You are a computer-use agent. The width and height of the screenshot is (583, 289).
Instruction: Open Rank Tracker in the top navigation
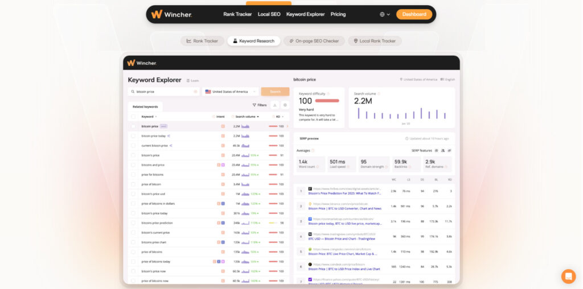(237, 14)
